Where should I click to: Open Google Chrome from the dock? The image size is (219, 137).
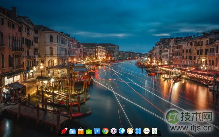105,131
